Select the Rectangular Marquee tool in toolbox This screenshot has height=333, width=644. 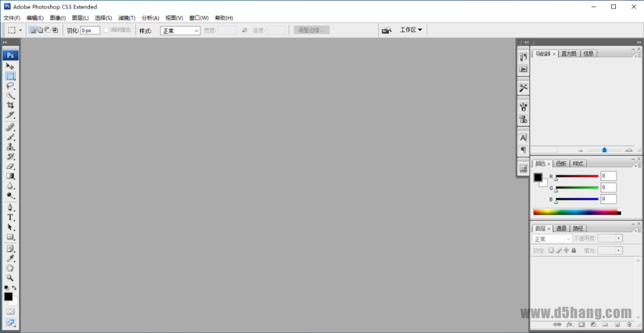pos(10,76)
